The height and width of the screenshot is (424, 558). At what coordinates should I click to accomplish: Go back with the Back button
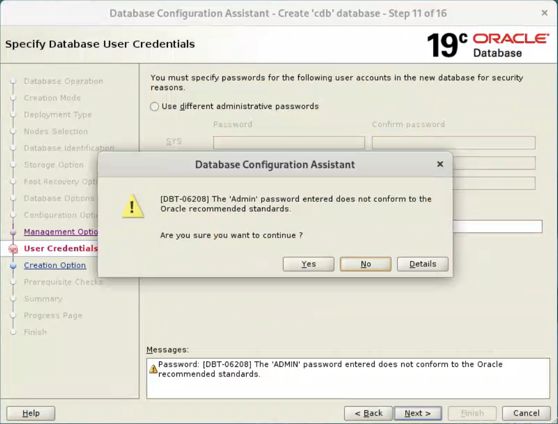[368, 413]
